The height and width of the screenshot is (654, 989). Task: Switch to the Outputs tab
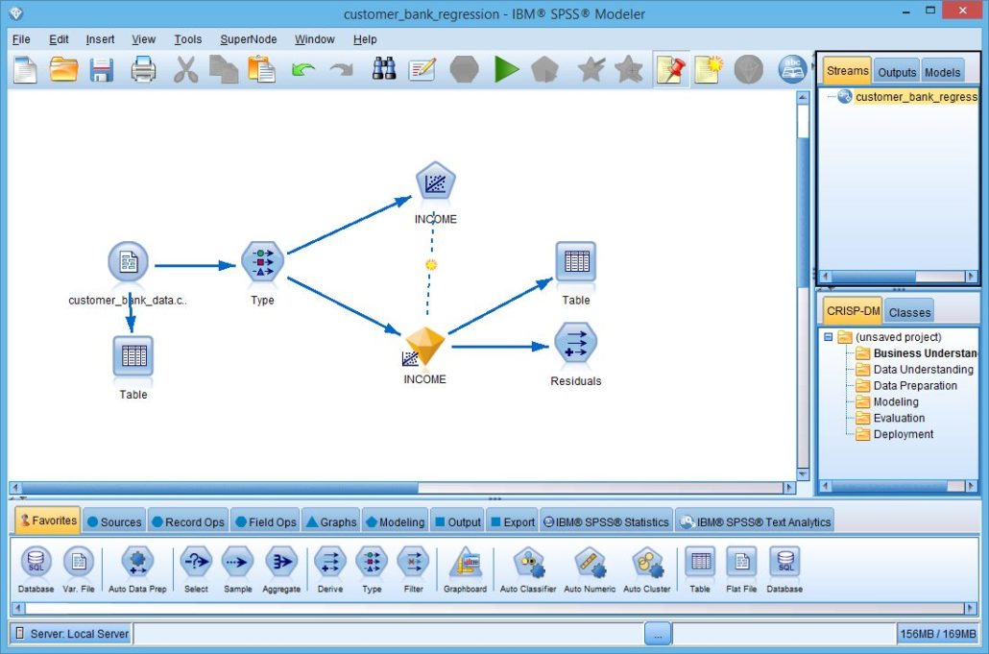pyautogui.click(x=897, y=72)
